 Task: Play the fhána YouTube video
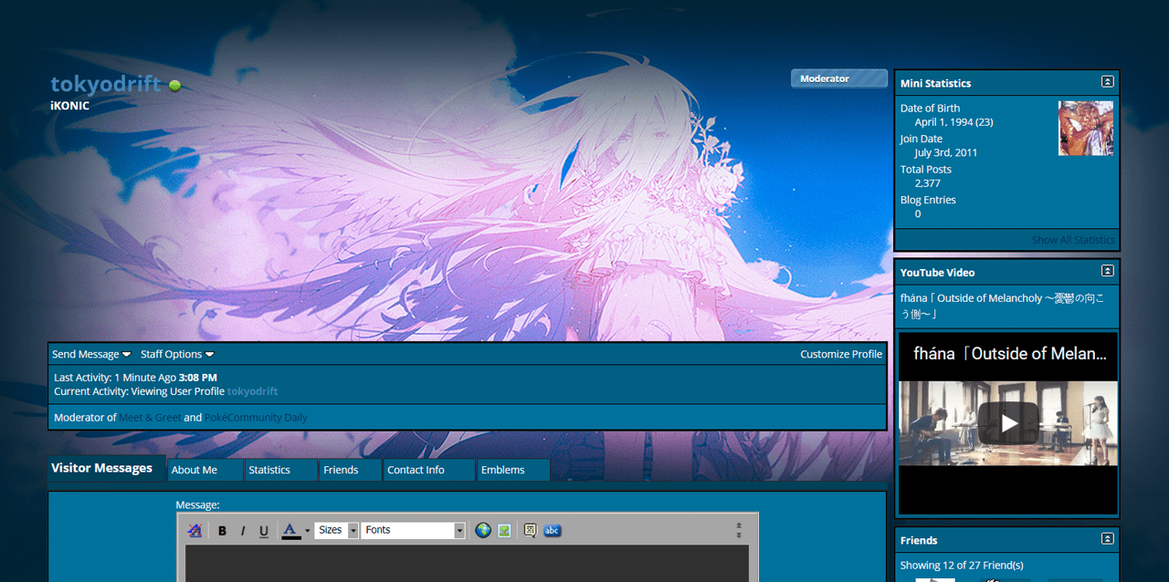(1008, 422)
